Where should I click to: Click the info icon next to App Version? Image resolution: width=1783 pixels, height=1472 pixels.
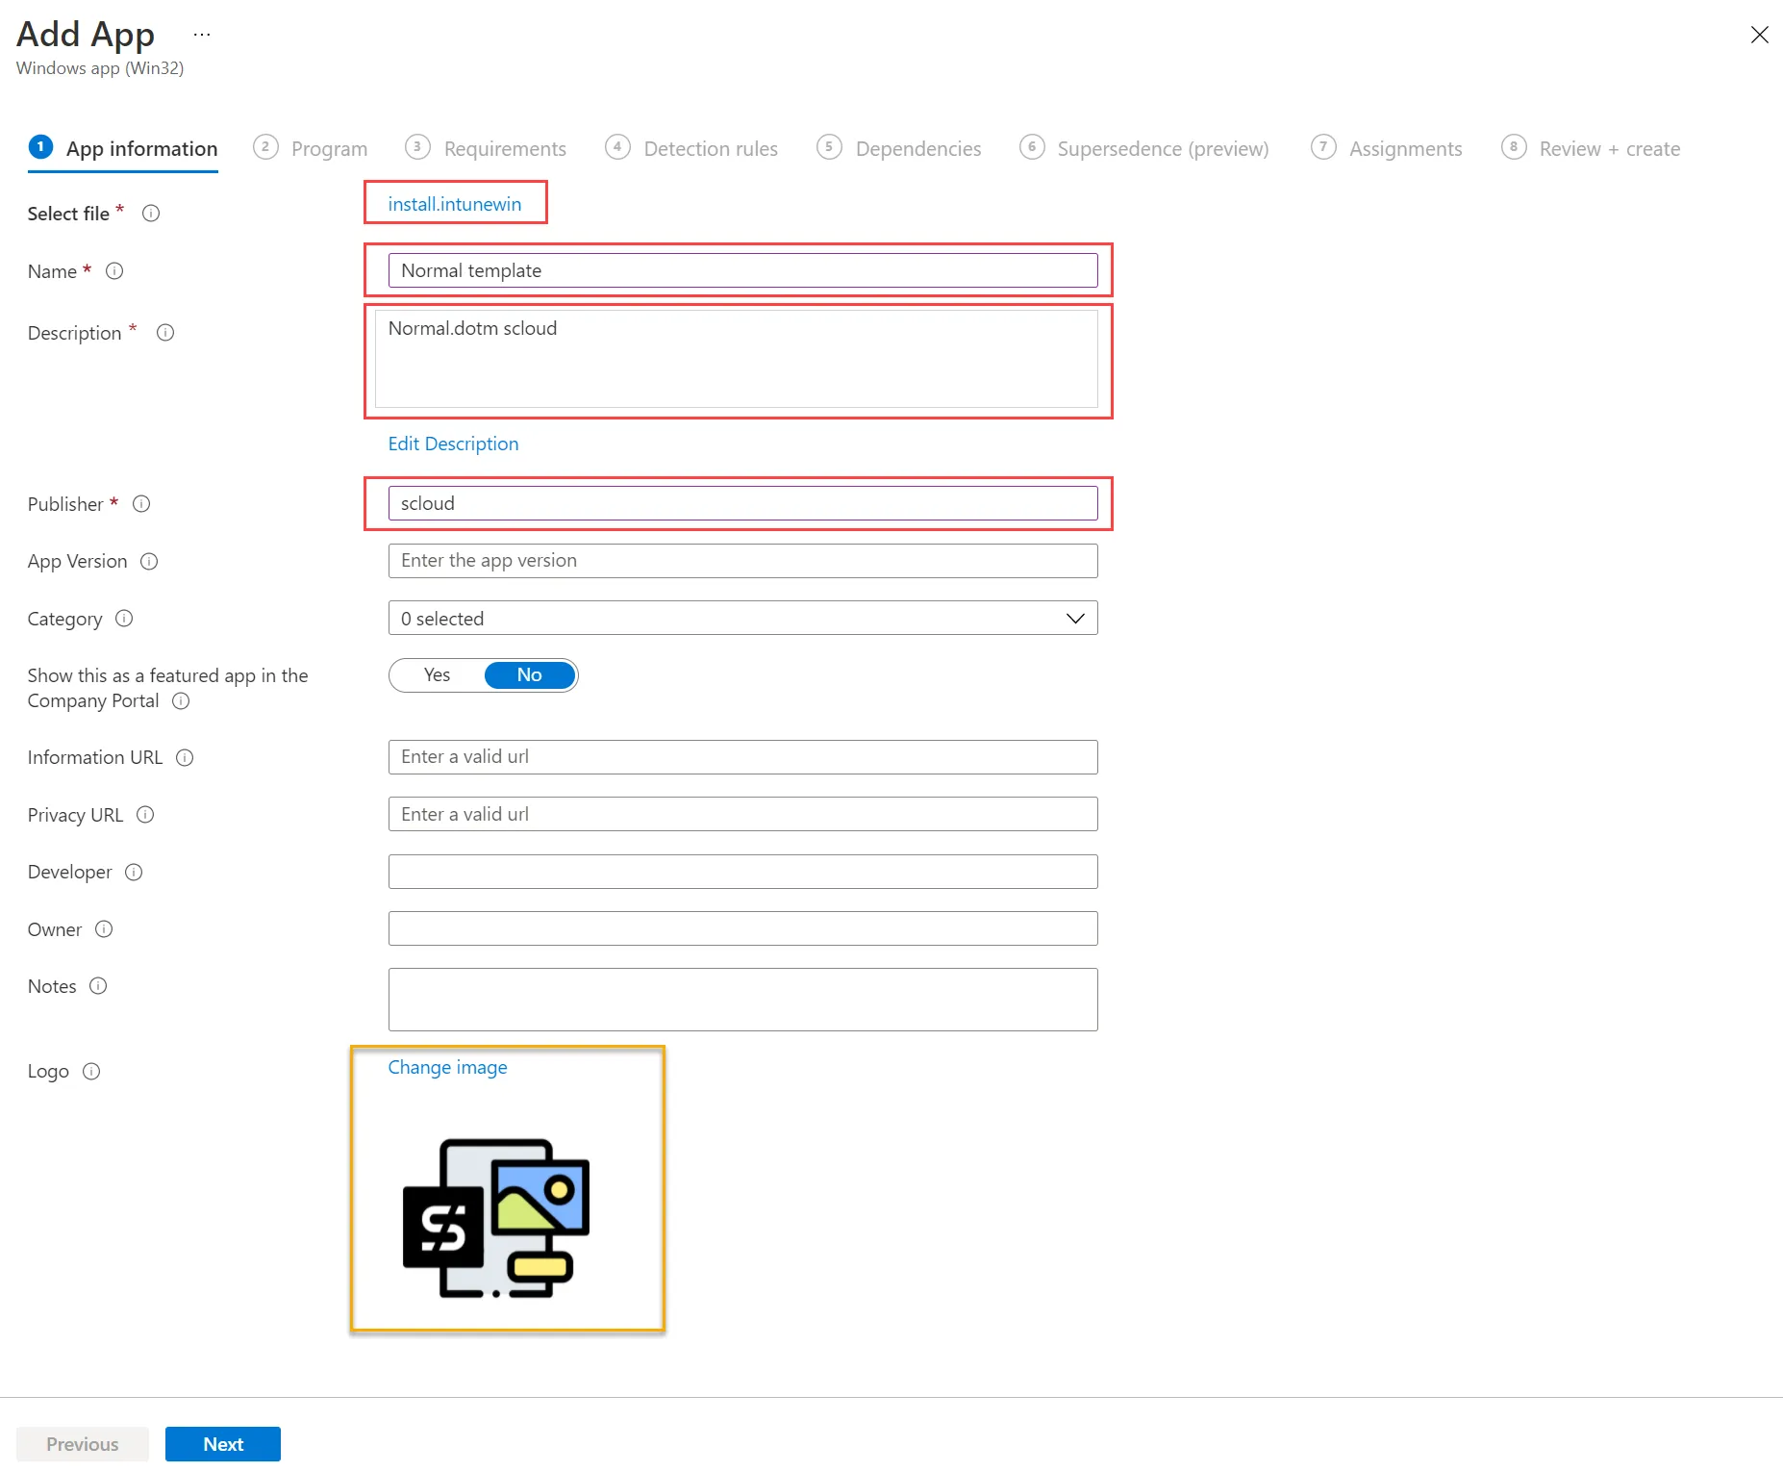tap(149, 561)
